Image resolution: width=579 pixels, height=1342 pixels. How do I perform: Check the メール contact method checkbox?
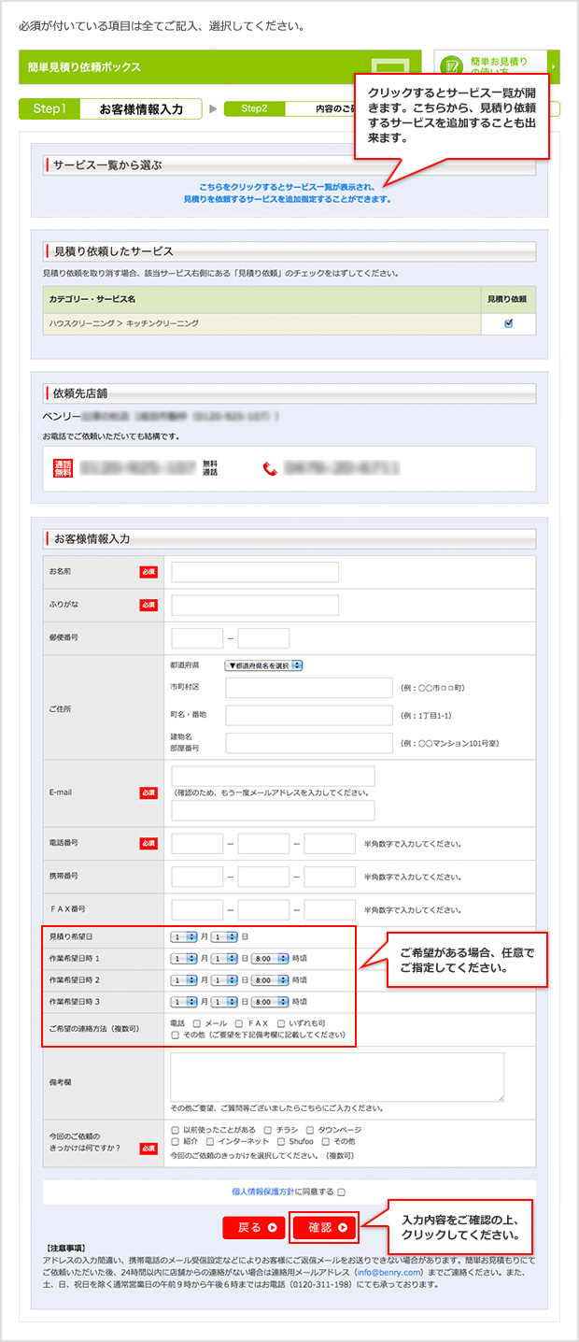197,1023
